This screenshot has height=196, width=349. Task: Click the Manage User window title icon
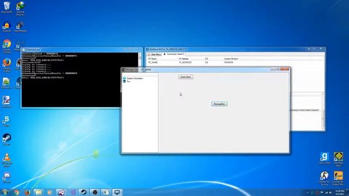pos(123,70)
